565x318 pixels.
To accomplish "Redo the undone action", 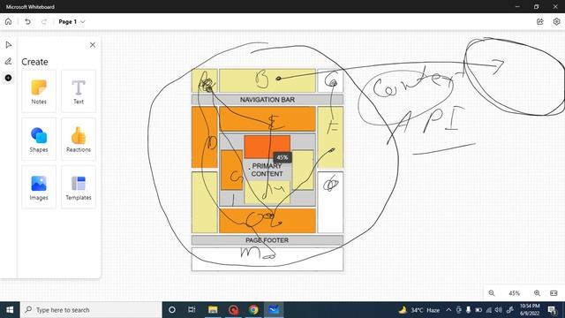I will (44, 21).
